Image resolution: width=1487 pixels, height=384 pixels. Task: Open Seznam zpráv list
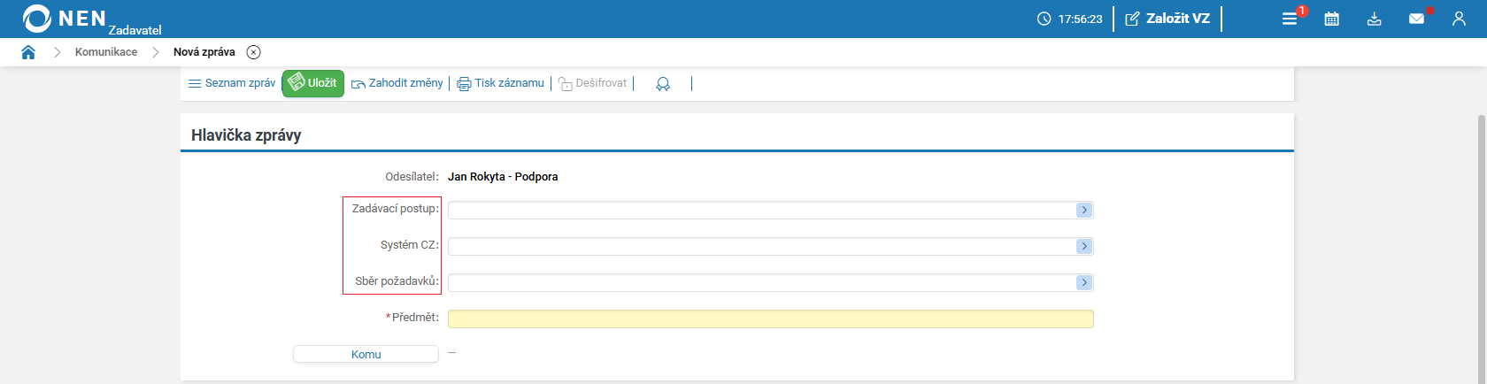[x=232, y=83]
